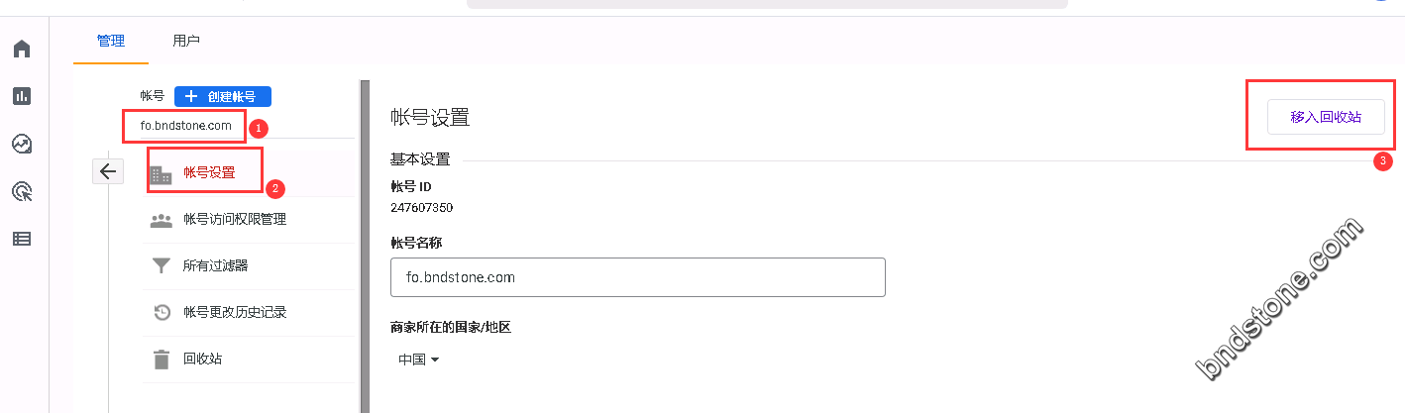Click the 移入回收站 button
The height and width of the screenshot is (413, 1405).
[1326, 117]
